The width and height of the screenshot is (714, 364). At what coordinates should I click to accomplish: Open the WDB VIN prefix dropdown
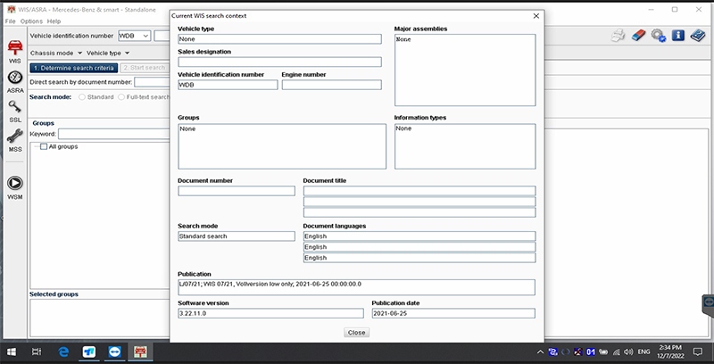point(135,36)
